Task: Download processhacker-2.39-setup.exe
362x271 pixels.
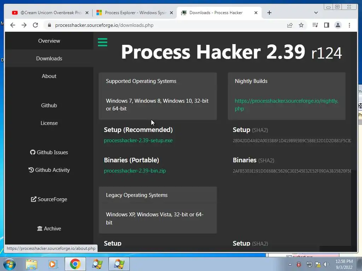Action: click(138, 140)
